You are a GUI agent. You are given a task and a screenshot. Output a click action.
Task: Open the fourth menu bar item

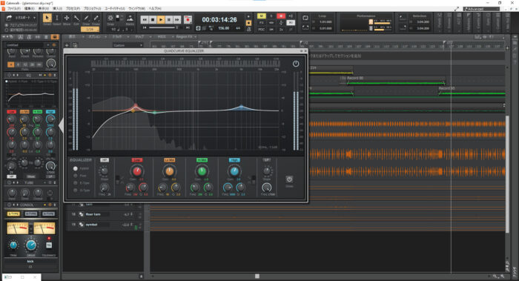tap(57, 8)
